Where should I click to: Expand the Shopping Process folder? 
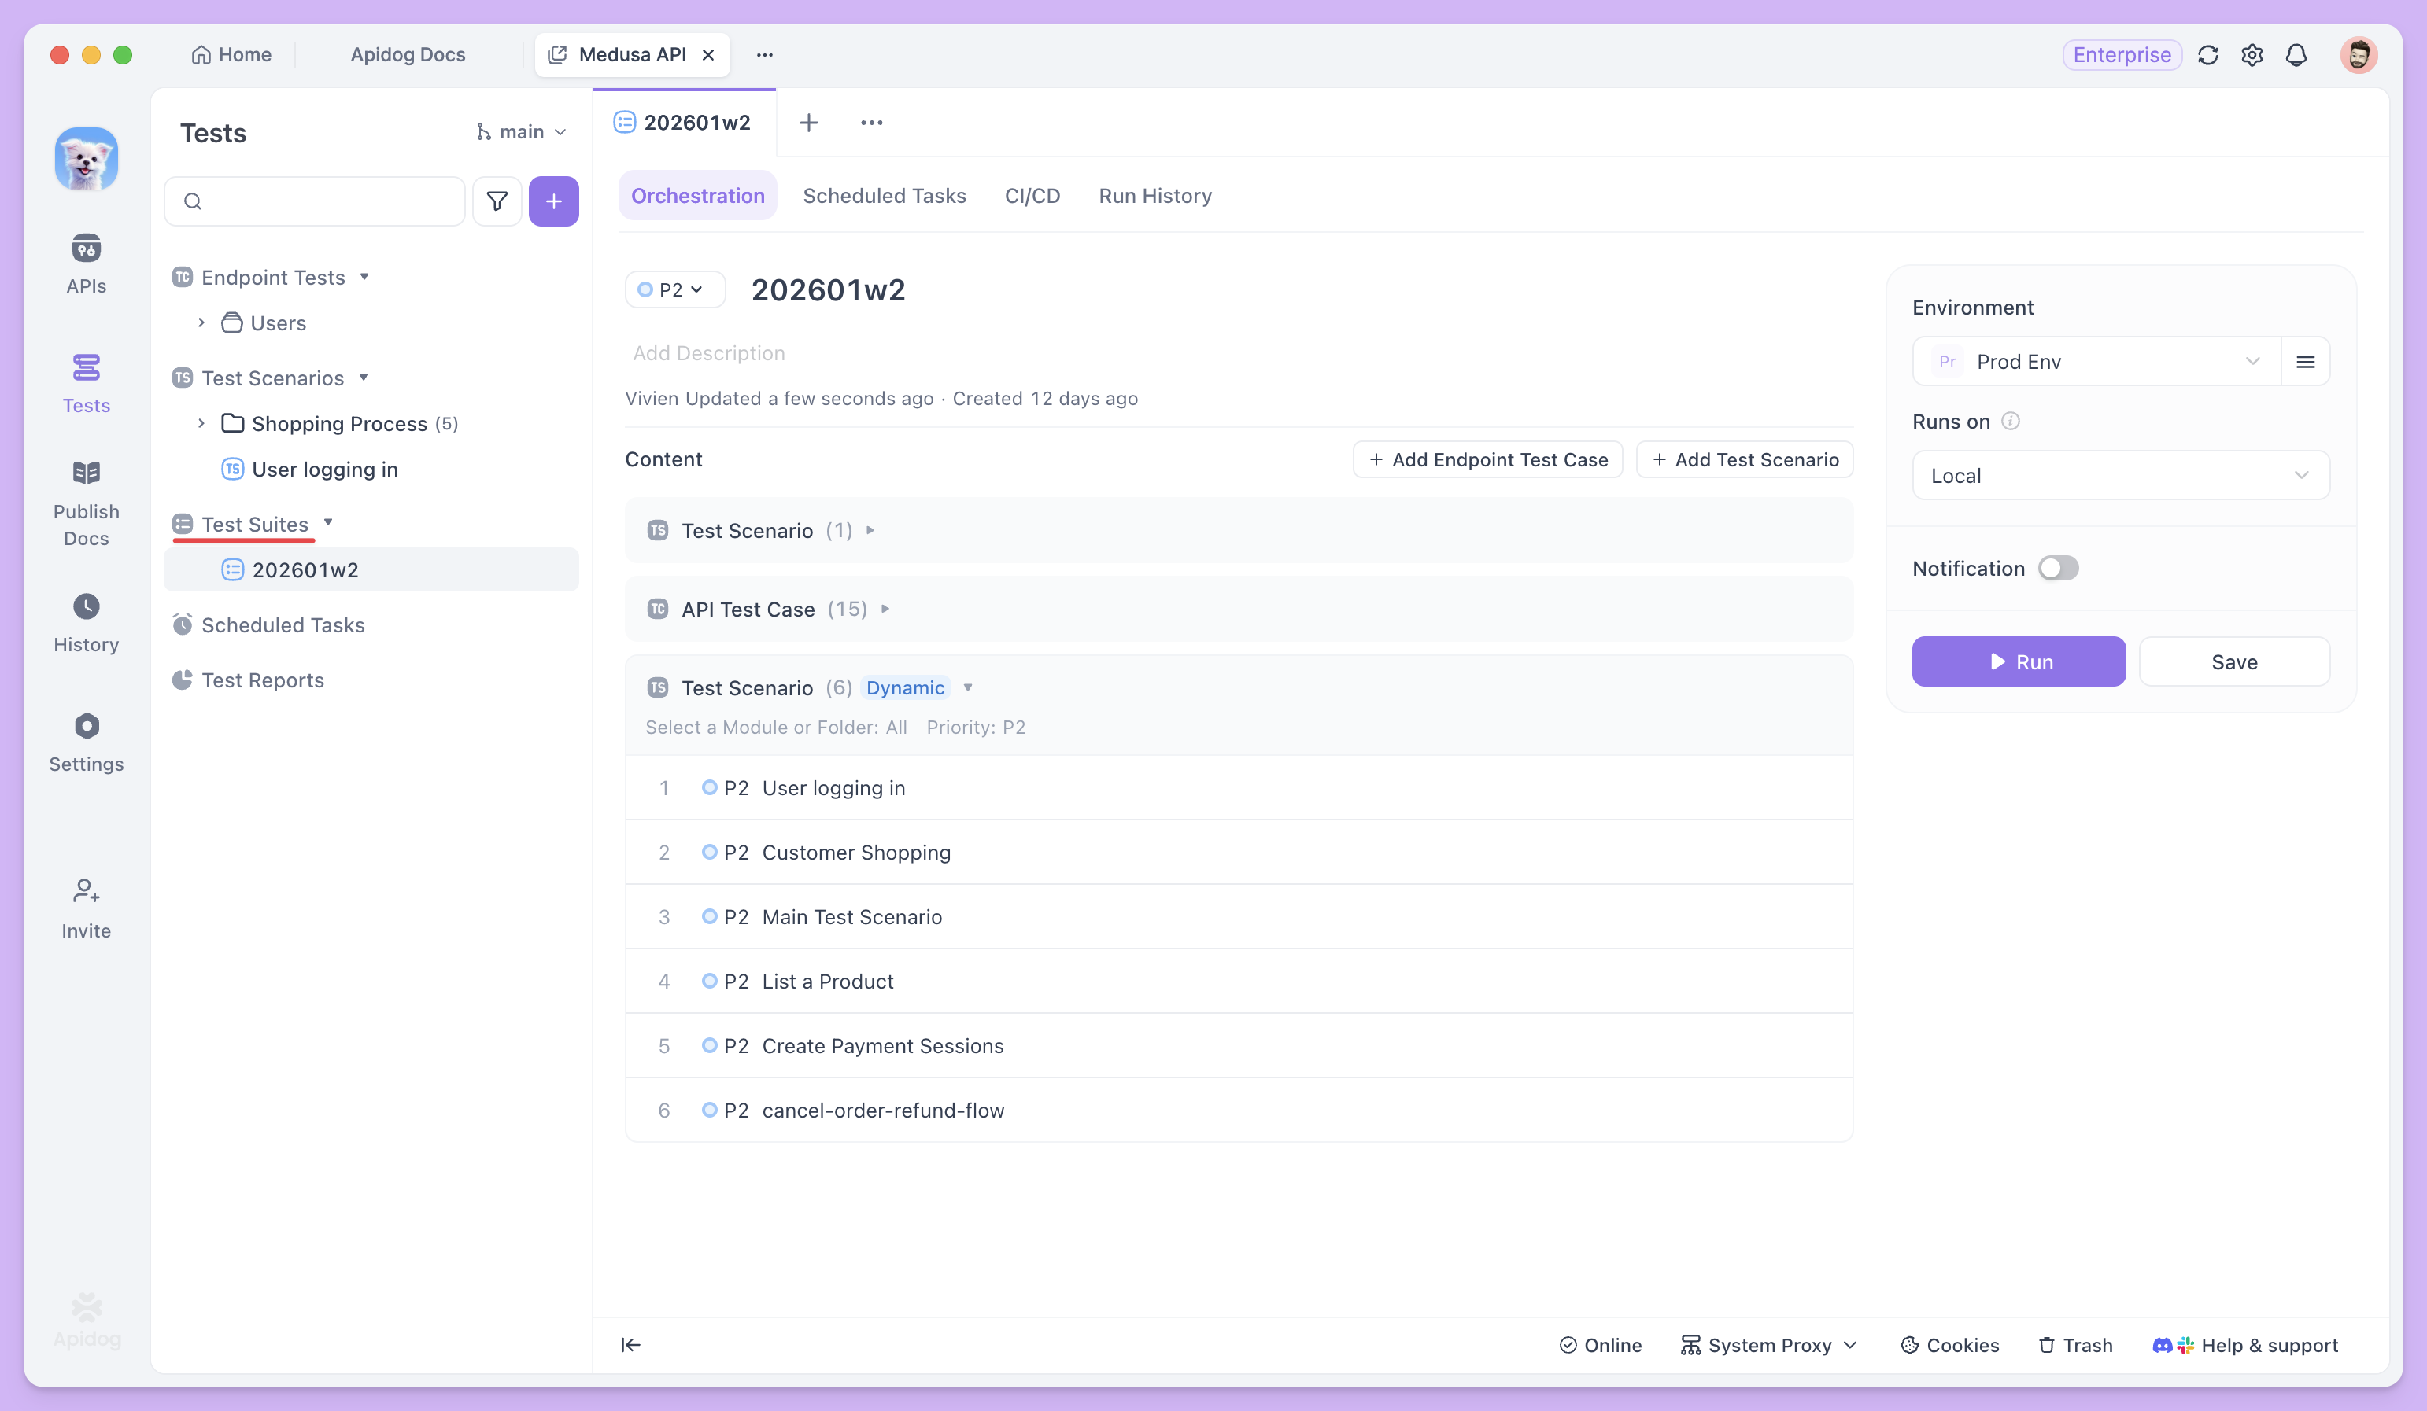(201, 423)
